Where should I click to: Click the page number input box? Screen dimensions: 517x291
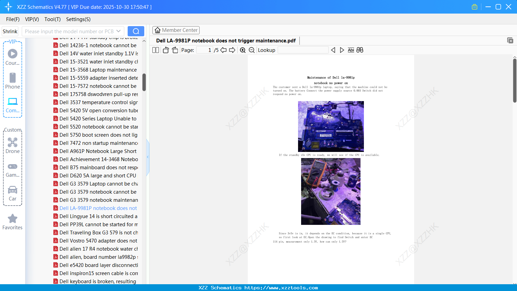click(x=205, y=50)
